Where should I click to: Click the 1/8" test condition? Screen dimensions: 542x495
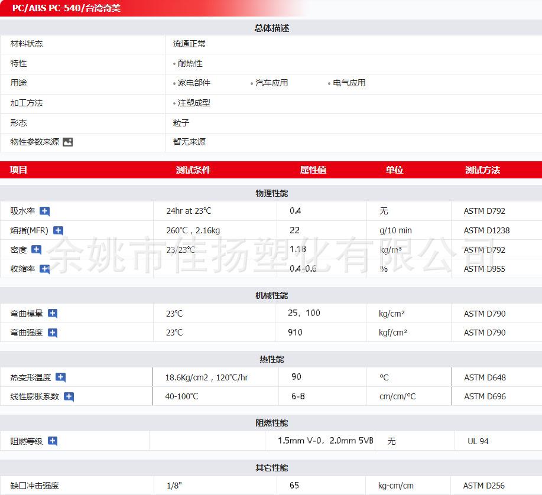tap(174, 486)
